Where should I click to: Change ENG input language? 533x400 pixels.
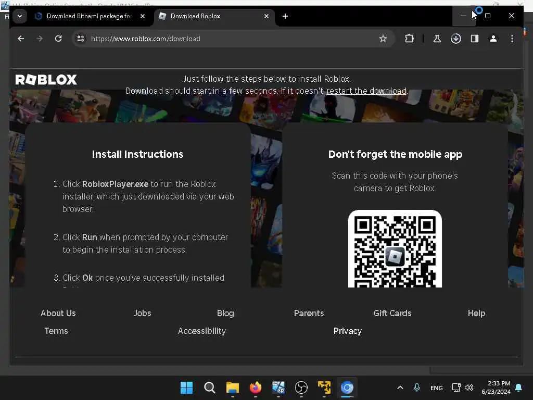437,387
